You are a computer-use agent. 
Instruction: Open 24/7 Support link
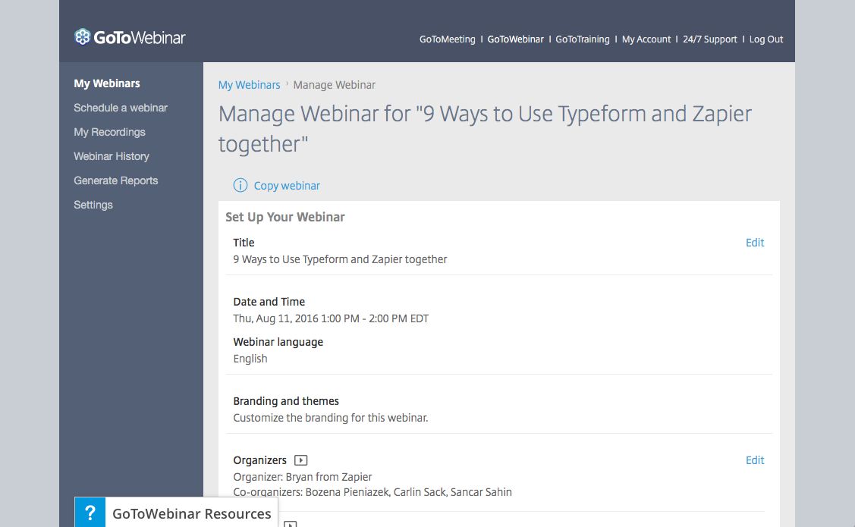[x=710, y=39]
